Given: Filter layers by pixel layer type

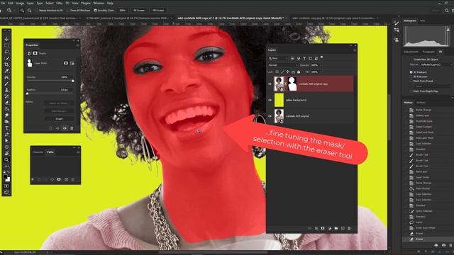Looking at the screenshot, I should pos(292,58).
